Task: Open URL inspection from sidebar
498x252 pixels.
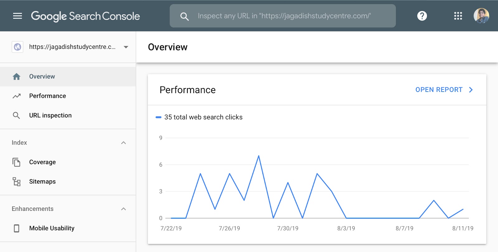Action: pyautogui.click(x=50, y=116)
